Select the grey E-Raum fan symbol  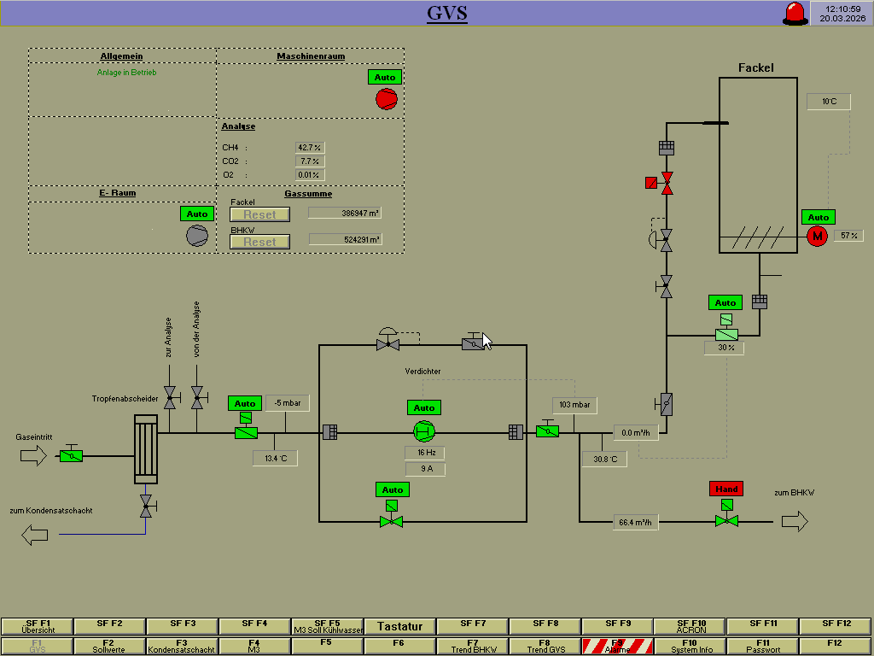(x=197, y=236)
